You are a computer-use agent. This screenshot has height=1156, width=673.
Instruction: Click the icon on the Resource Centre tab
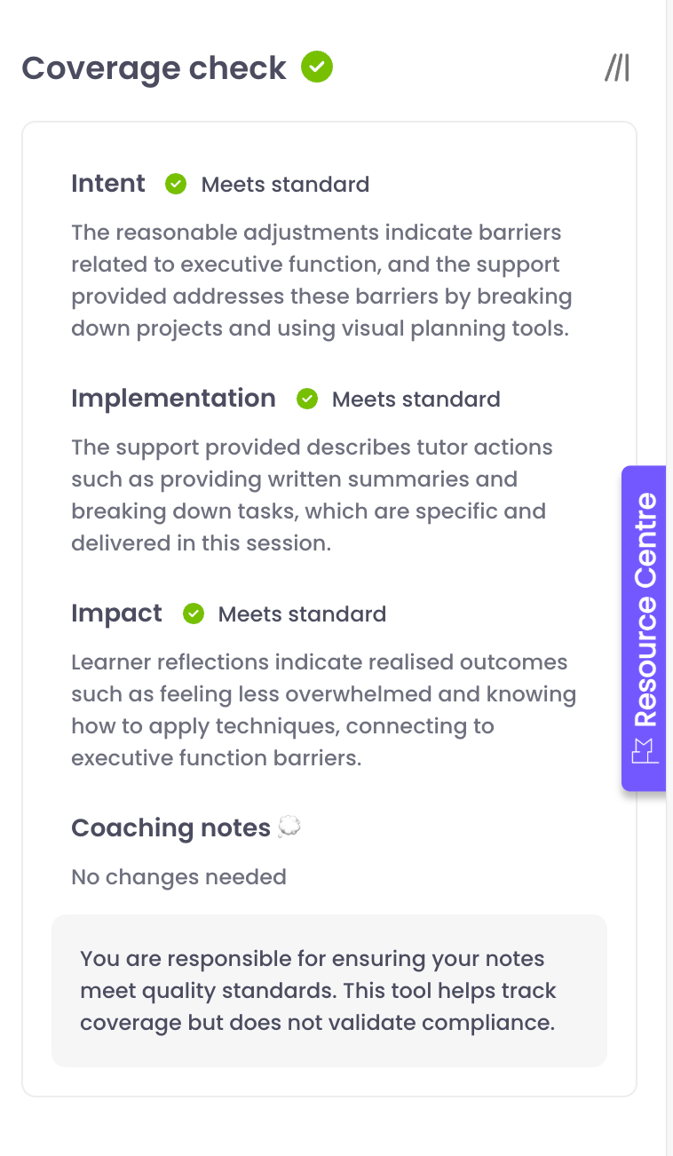coord(644,753)
